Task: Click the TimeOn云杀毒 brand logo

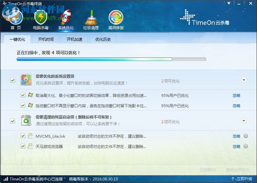Action: coord(205,17)
